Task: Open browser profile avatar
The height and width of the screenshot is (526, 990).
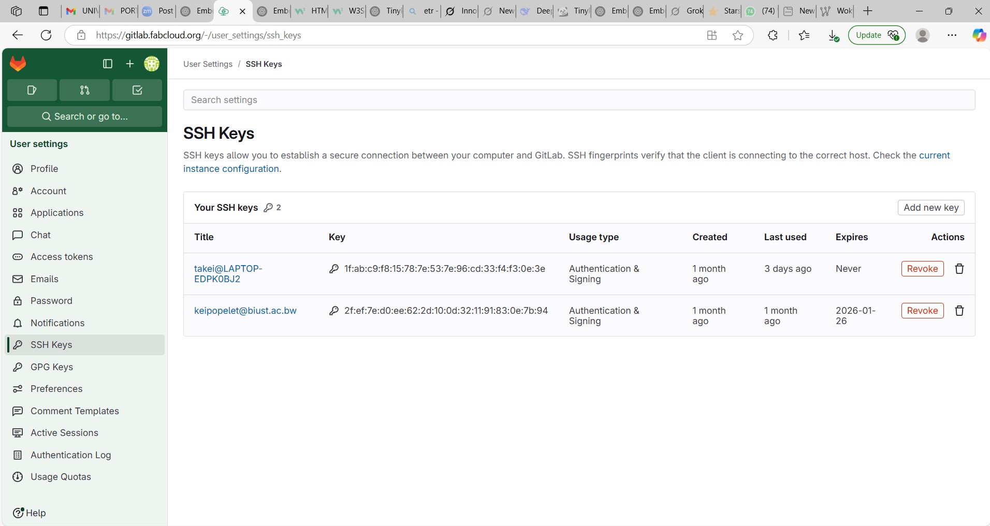Action: pos(923,35)
